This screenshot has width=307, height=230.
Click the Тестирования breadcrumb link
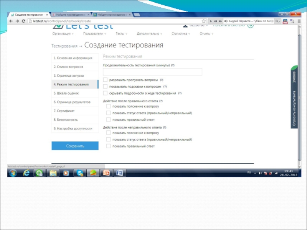pos(64,46)
